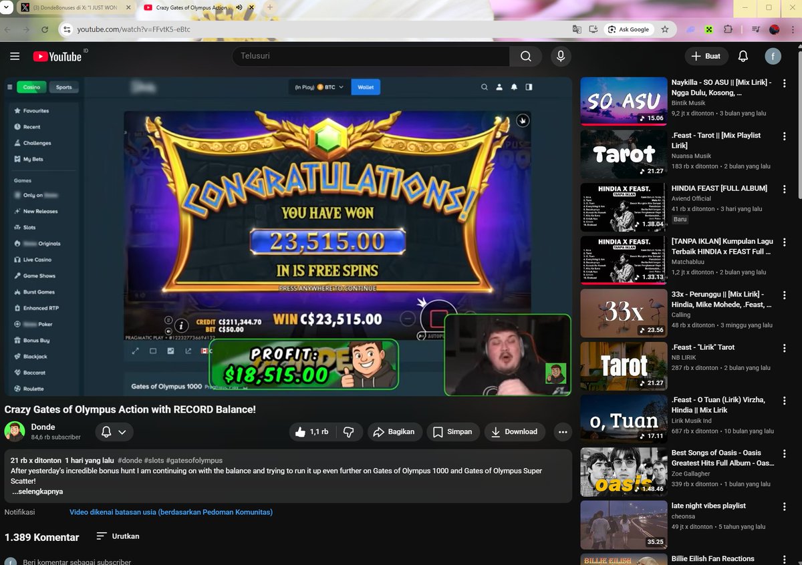
Task: Open the Donde channel avatar
Action: coord(15,431)
